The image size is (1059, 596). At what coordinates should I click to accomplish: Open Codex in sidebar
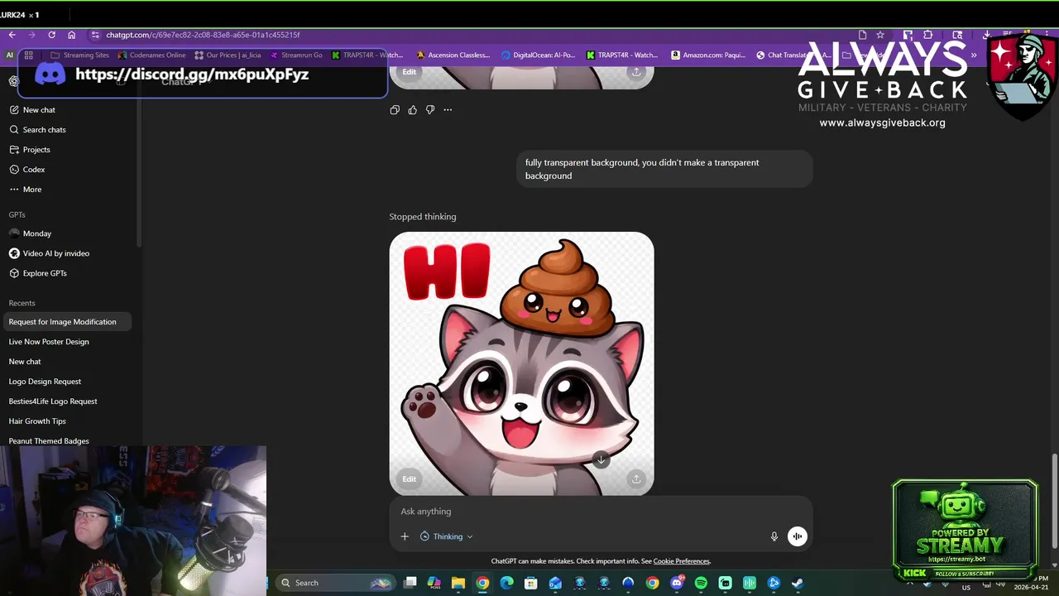(x=66, y=169)
